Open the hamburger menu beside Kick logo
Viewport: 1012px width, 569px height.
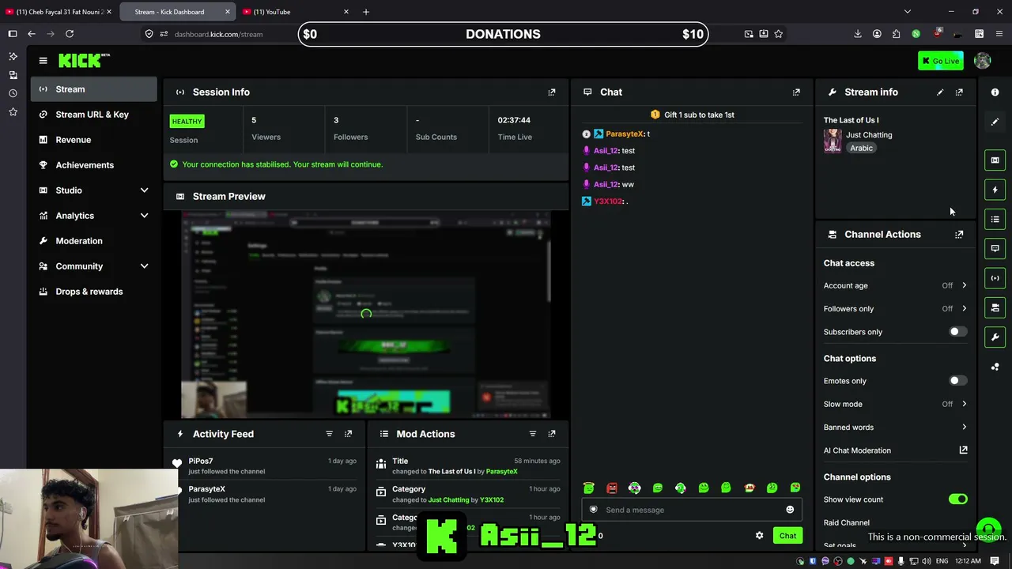tap(43, 61)
